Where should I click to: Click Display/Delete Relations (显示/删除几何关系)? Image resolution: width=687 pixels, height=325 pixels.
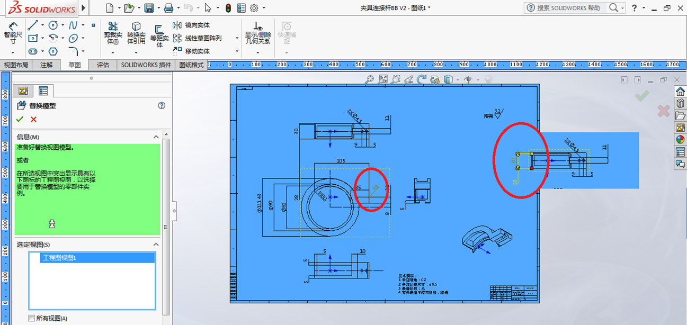258,33
